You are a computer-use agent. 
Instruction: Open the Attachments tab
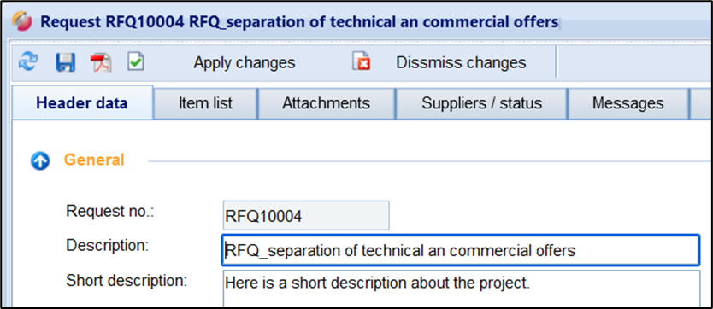coord(326,103)
